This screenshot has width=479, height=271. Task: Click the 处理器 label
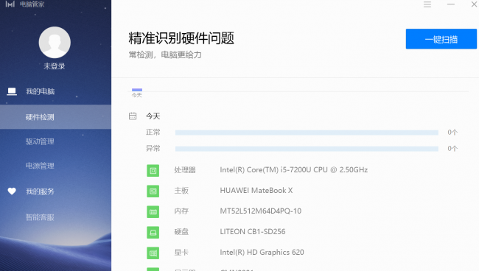(185, 169)
